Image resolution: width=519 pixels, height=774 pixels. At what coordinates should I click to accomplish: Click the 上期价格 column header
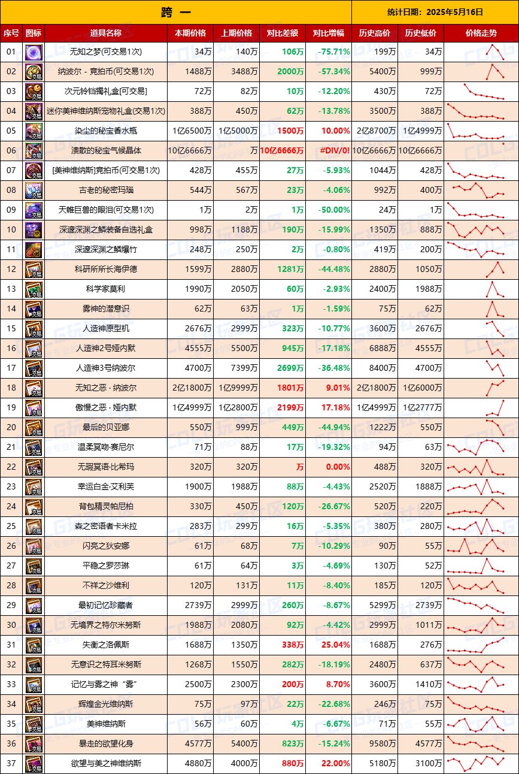point(236,33)
